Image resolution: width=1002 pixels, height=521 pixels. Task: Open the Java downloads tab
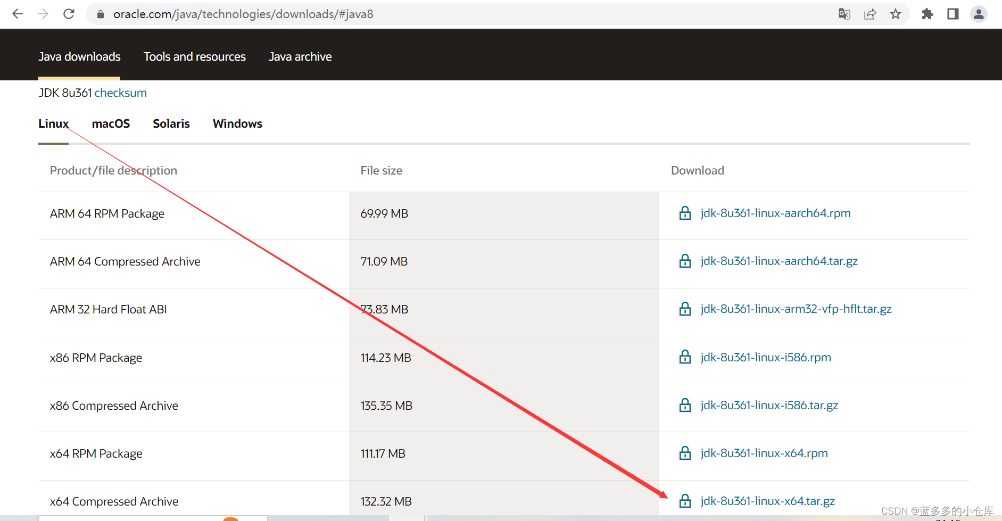tap(79, 56)
